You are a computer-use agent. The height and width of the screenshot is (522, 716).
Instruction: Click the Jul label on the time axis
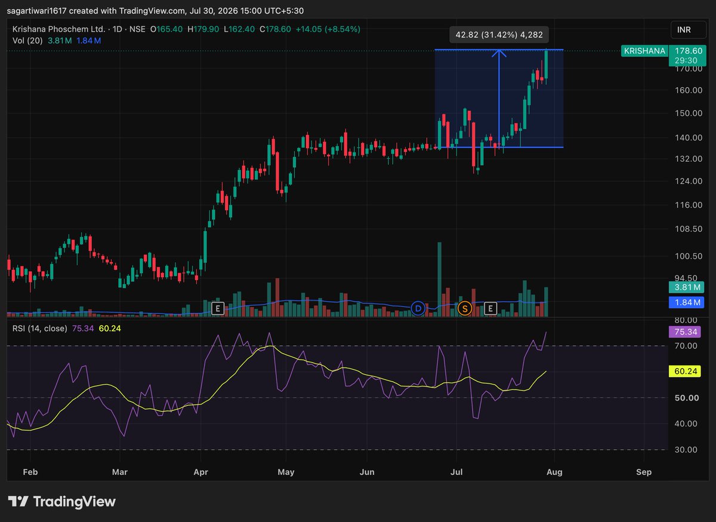click(457, 472)
